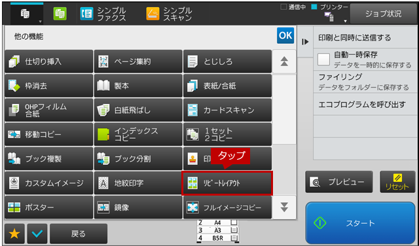Jump to bottom of function list
This screenshot has height=246, width=419.
[284, 207]
